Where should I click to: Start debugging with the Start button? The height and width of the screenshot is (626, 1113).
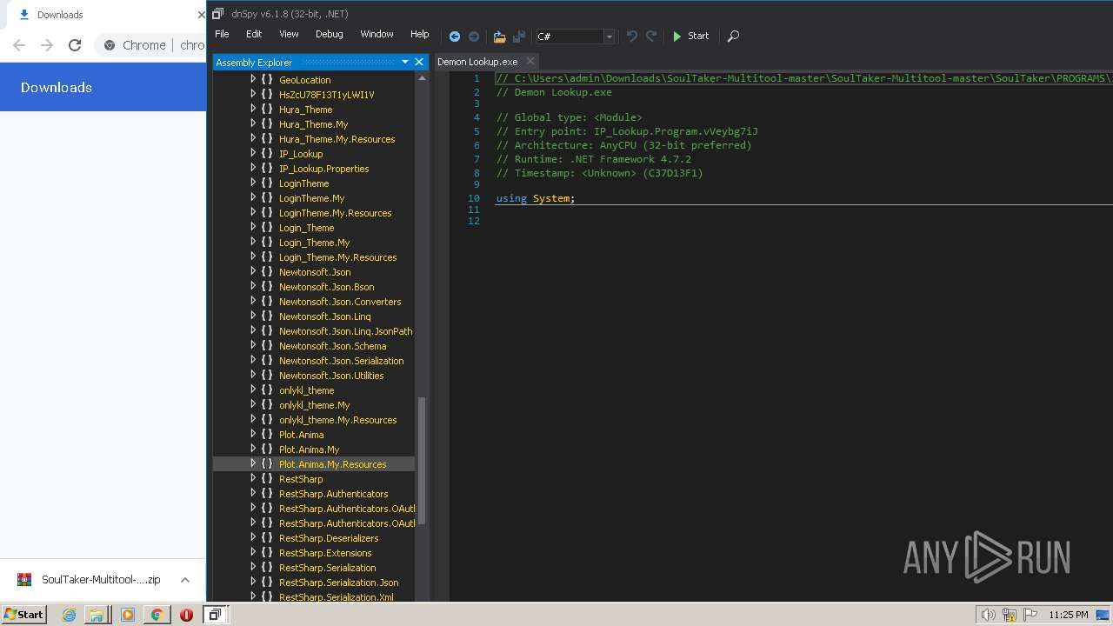pyautogui.click(x=690, y=37)
